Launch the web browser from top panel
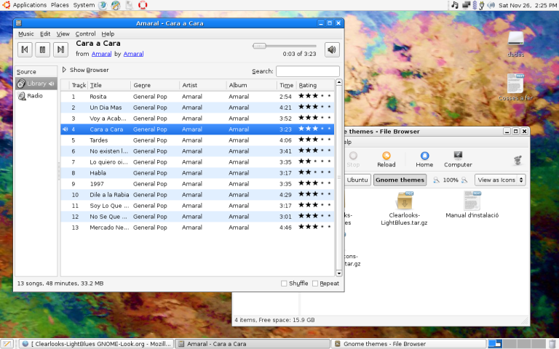The image size is (559, 349). 103,5
